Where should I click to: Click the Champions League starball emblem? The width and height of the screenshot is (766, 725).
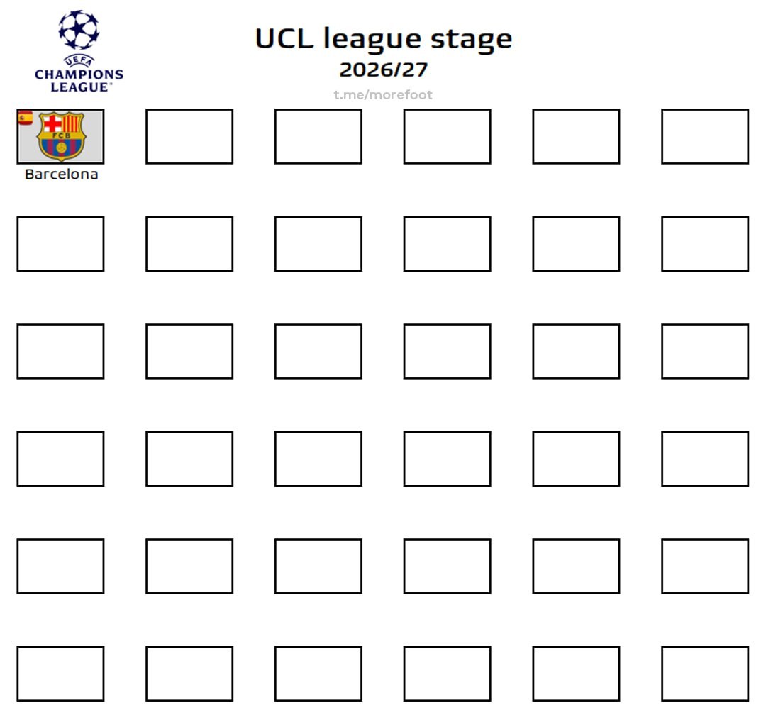tap(79, 30)
